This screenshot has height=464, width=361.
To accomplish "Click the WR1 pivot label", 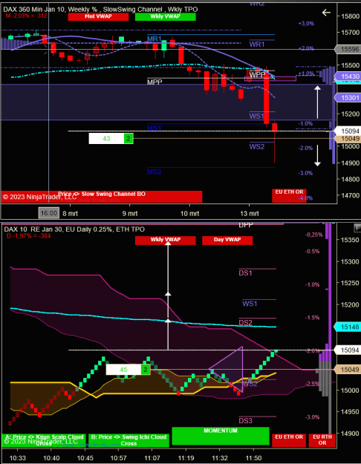I will click(257, 45).
